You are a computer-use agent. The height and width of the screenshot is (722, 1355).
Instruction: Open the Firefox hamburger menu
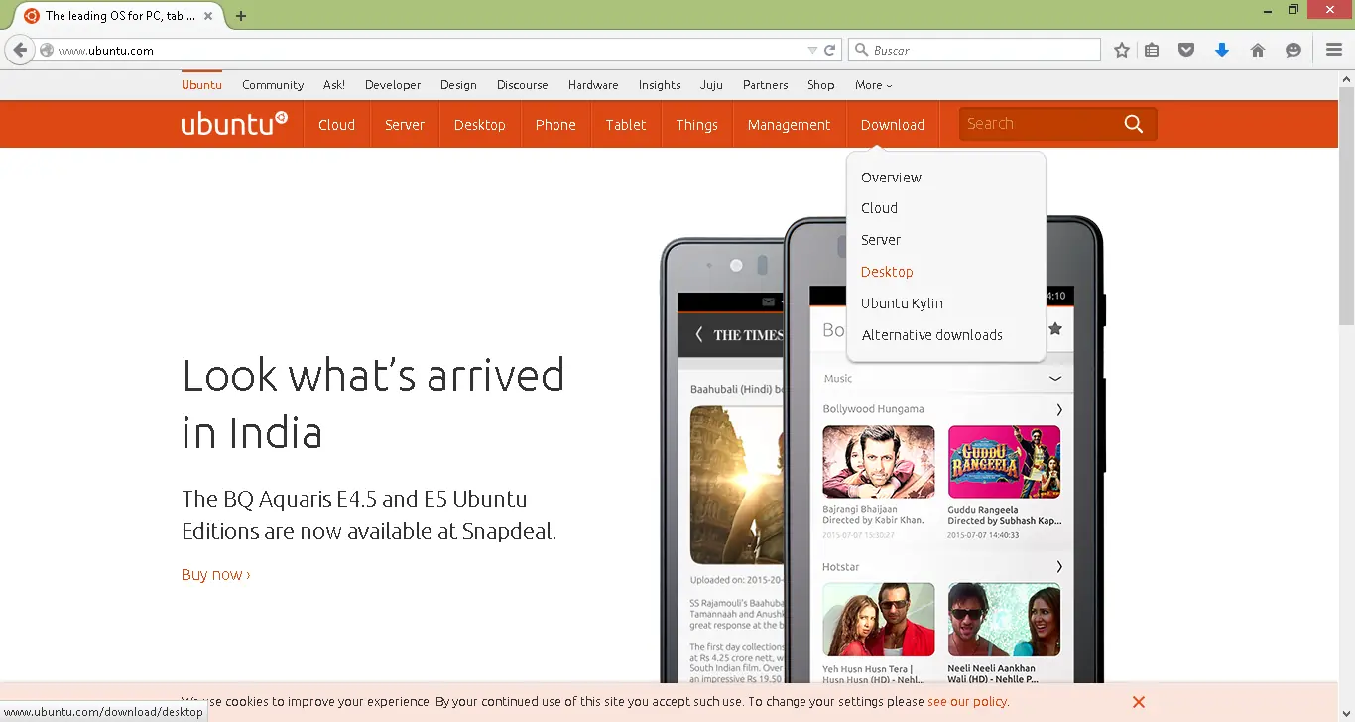tap(1334, 50)
